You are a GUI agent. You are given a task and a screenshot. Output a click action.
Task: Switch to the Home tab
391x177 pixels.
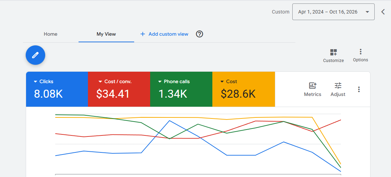51,34
